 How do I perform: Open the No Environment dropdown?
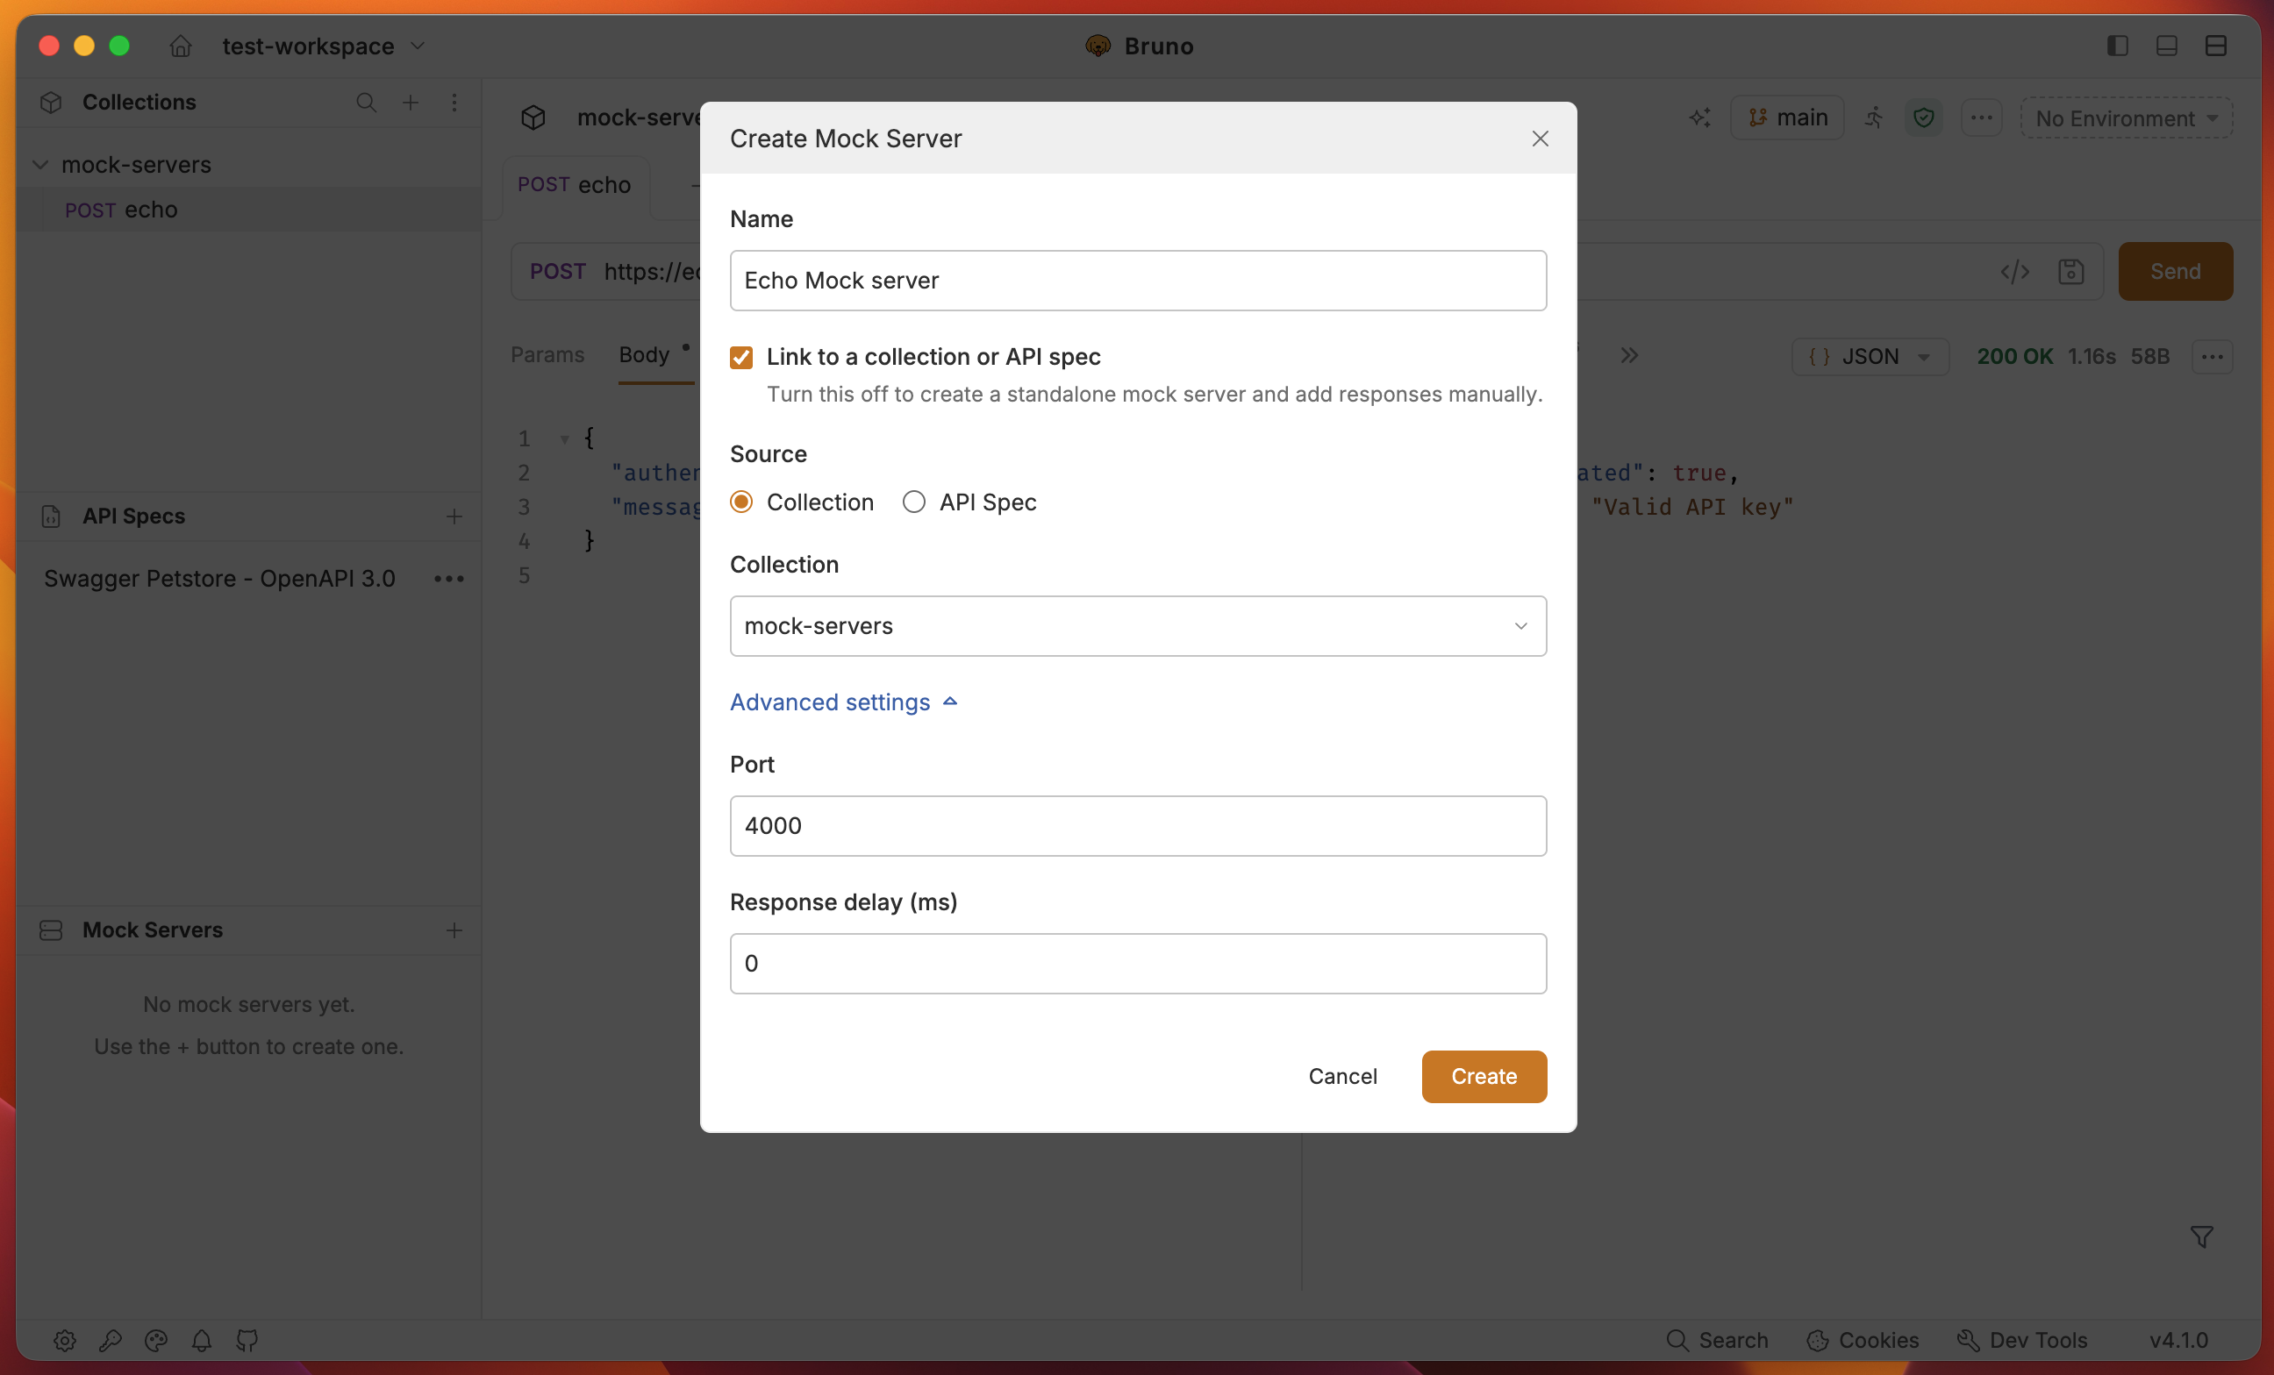point(2127,118)
